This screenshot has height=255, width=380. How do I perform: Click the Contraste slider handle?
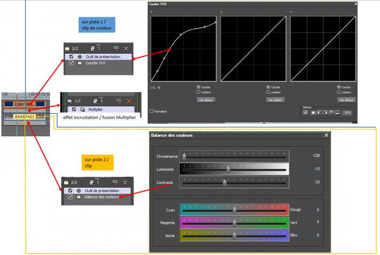pos(225,182)
